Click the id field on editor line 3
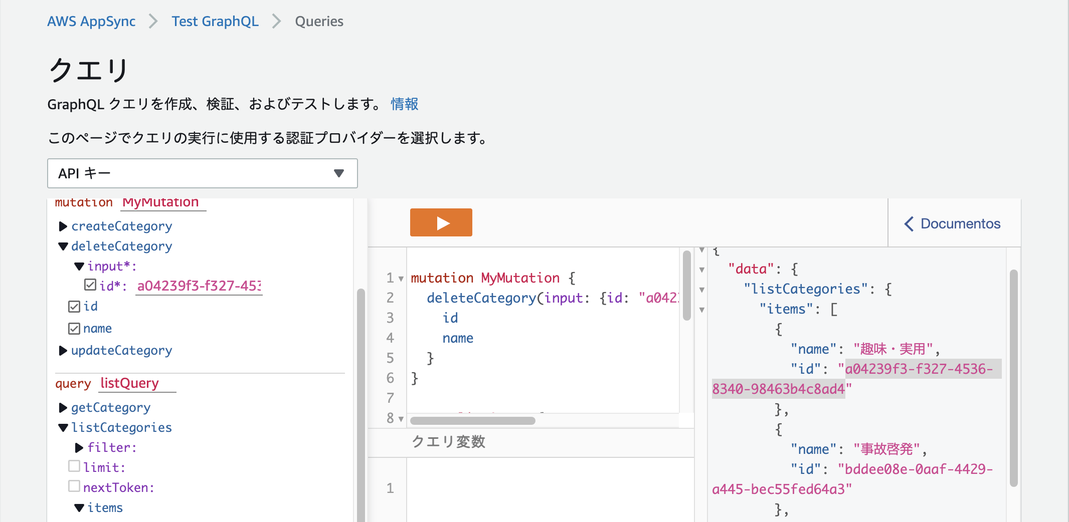Image resolution: width=1069 pixels, height=522 pixels. click(450, 319)
